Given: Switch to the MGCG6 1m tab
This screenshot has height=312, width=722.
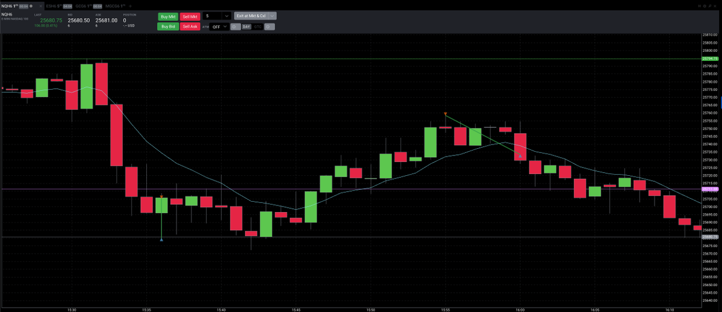Looking at the screenshot, I should 115,6.
